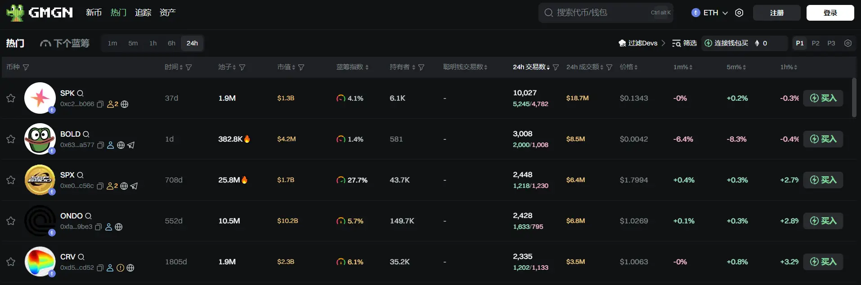Filter the 市值 column with funnel icon

pos(301,67)
